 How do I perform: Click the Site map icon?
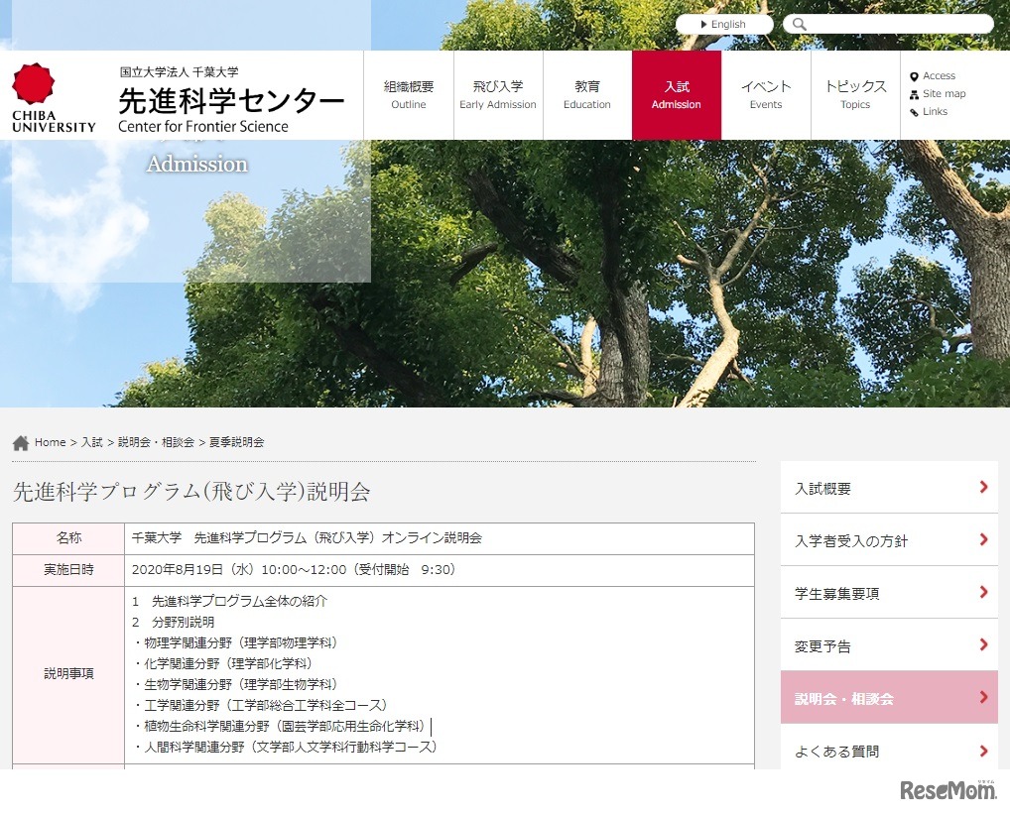[x=913, y=93]
